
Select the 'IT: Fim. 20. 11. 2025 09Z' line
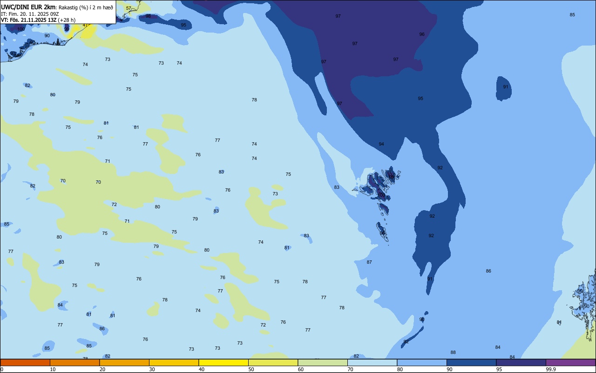30,14
